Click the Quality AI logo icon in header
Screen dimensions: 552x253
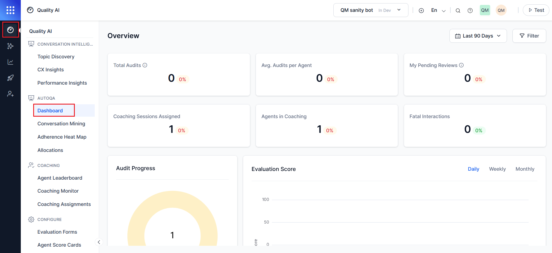30,10
